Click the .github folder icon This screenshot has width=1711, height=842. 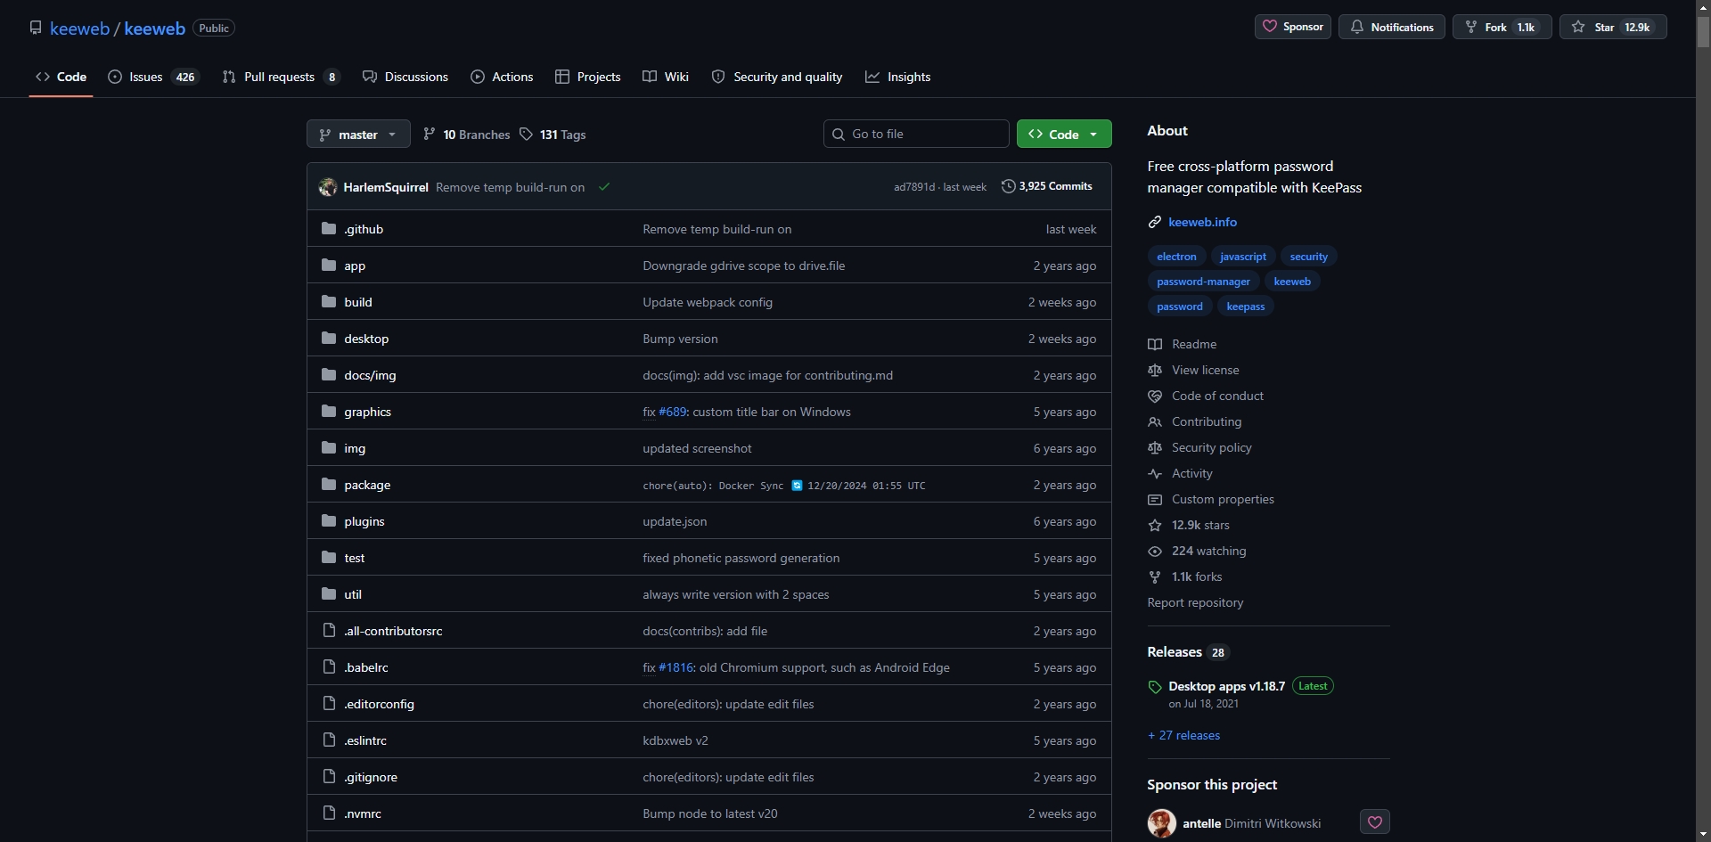coord(329,229)
